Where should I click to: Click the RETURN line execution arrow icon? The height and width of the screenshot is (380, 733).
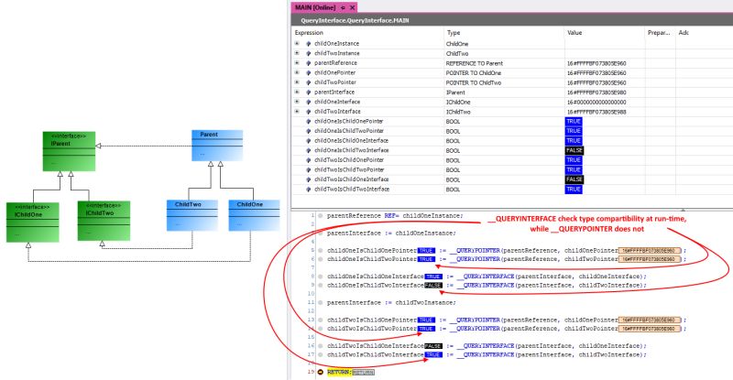[320, 372]
